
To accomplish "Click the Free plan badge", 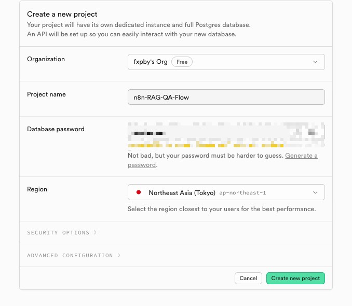I will coord(182,62).
